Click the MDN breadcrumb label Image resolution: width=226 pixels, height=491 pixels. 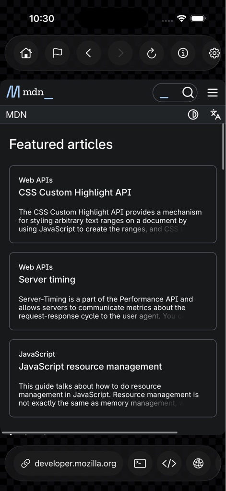(x=16, y=115)
